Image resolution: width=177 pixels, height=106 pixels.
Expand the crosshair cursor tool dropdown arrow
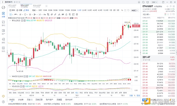click(x=13, y=15)
